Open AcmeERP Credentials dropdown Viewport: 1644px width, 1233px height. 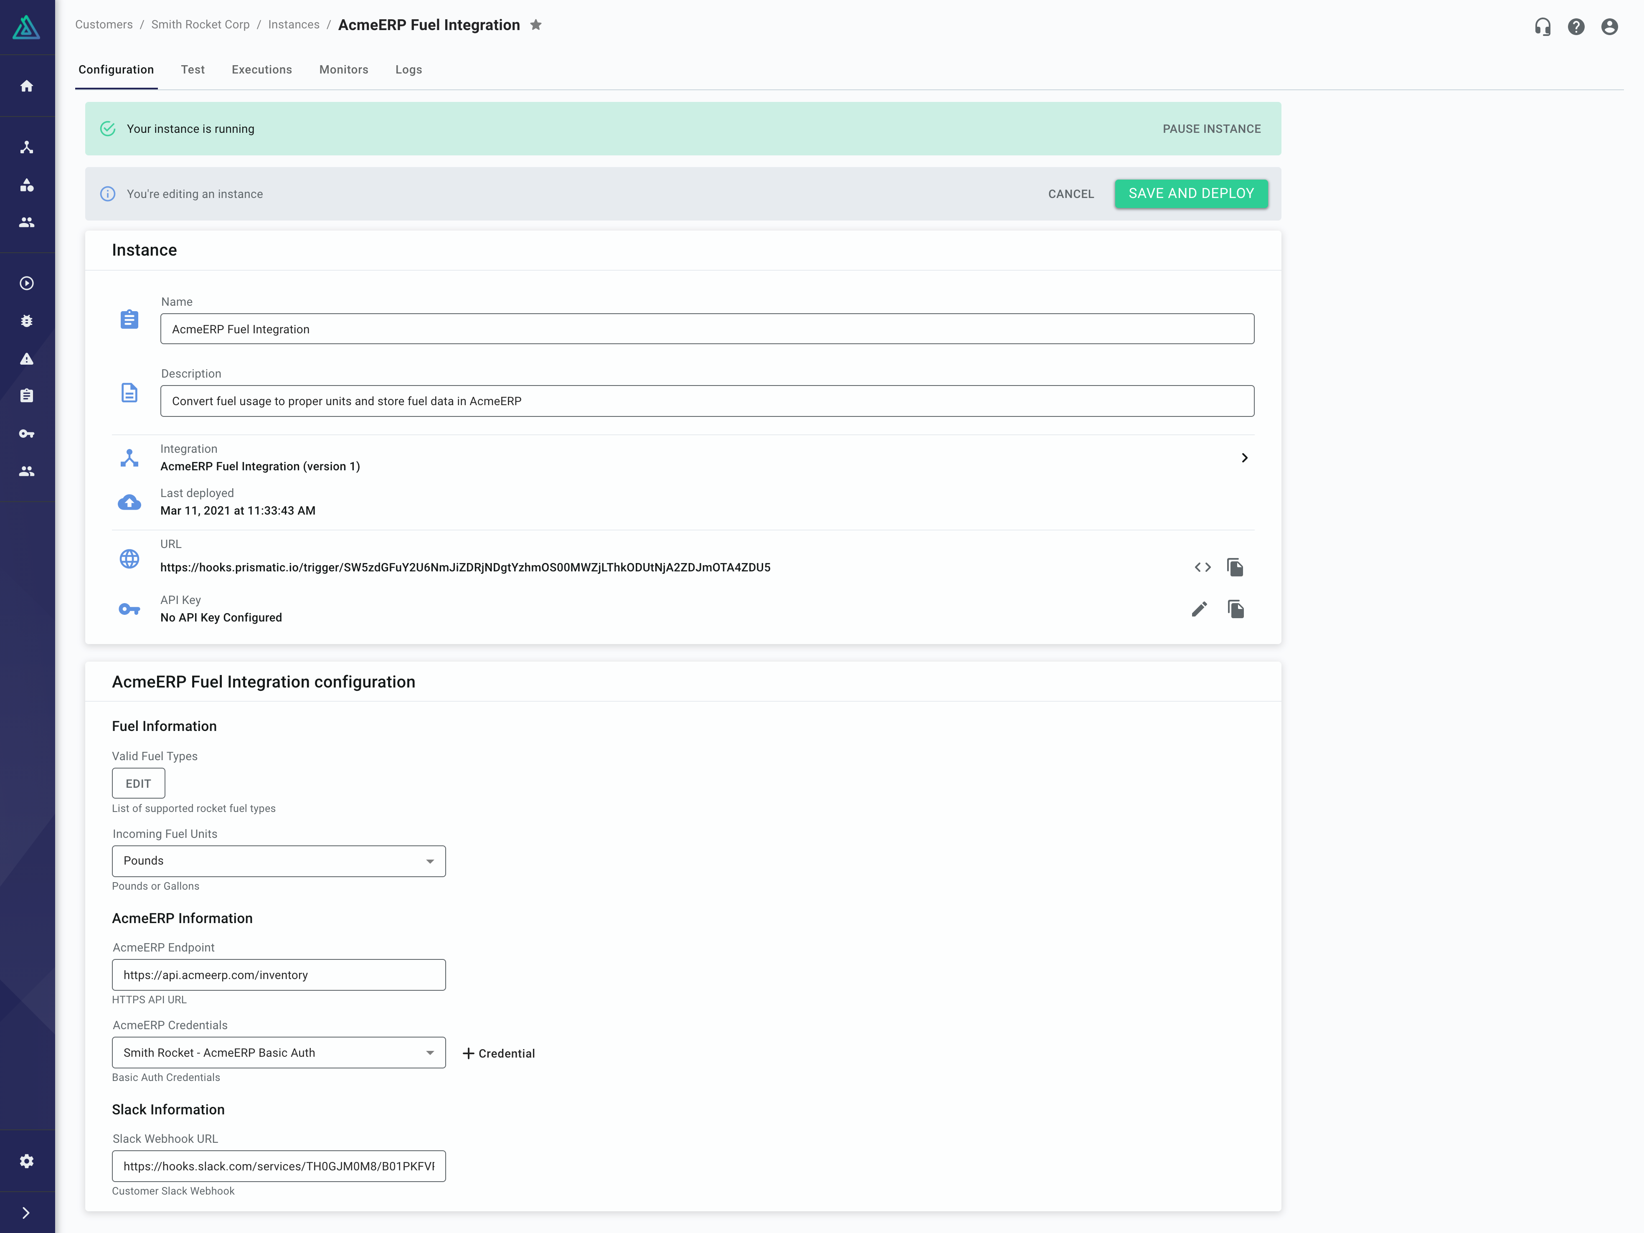(x=279, y=1053)
